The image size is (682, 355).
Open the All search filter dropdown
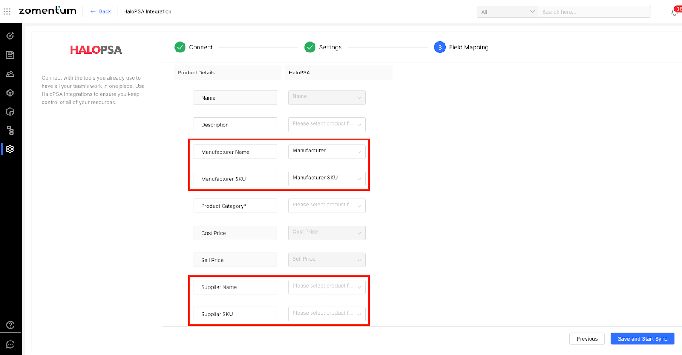(x=507, y=12)
